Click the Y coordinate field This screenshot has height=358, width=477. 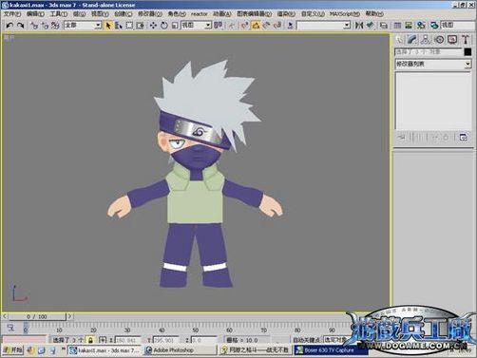(x=165, y=340)
